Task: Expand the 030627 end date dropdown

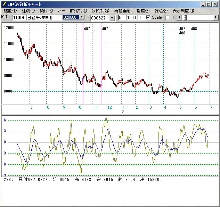Action: [x=112, y=18]
